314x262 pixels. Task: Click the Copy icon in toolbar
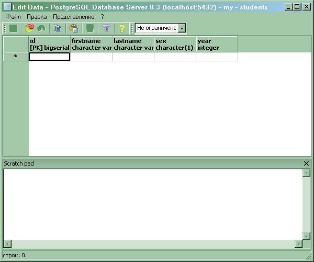(58, 28)
